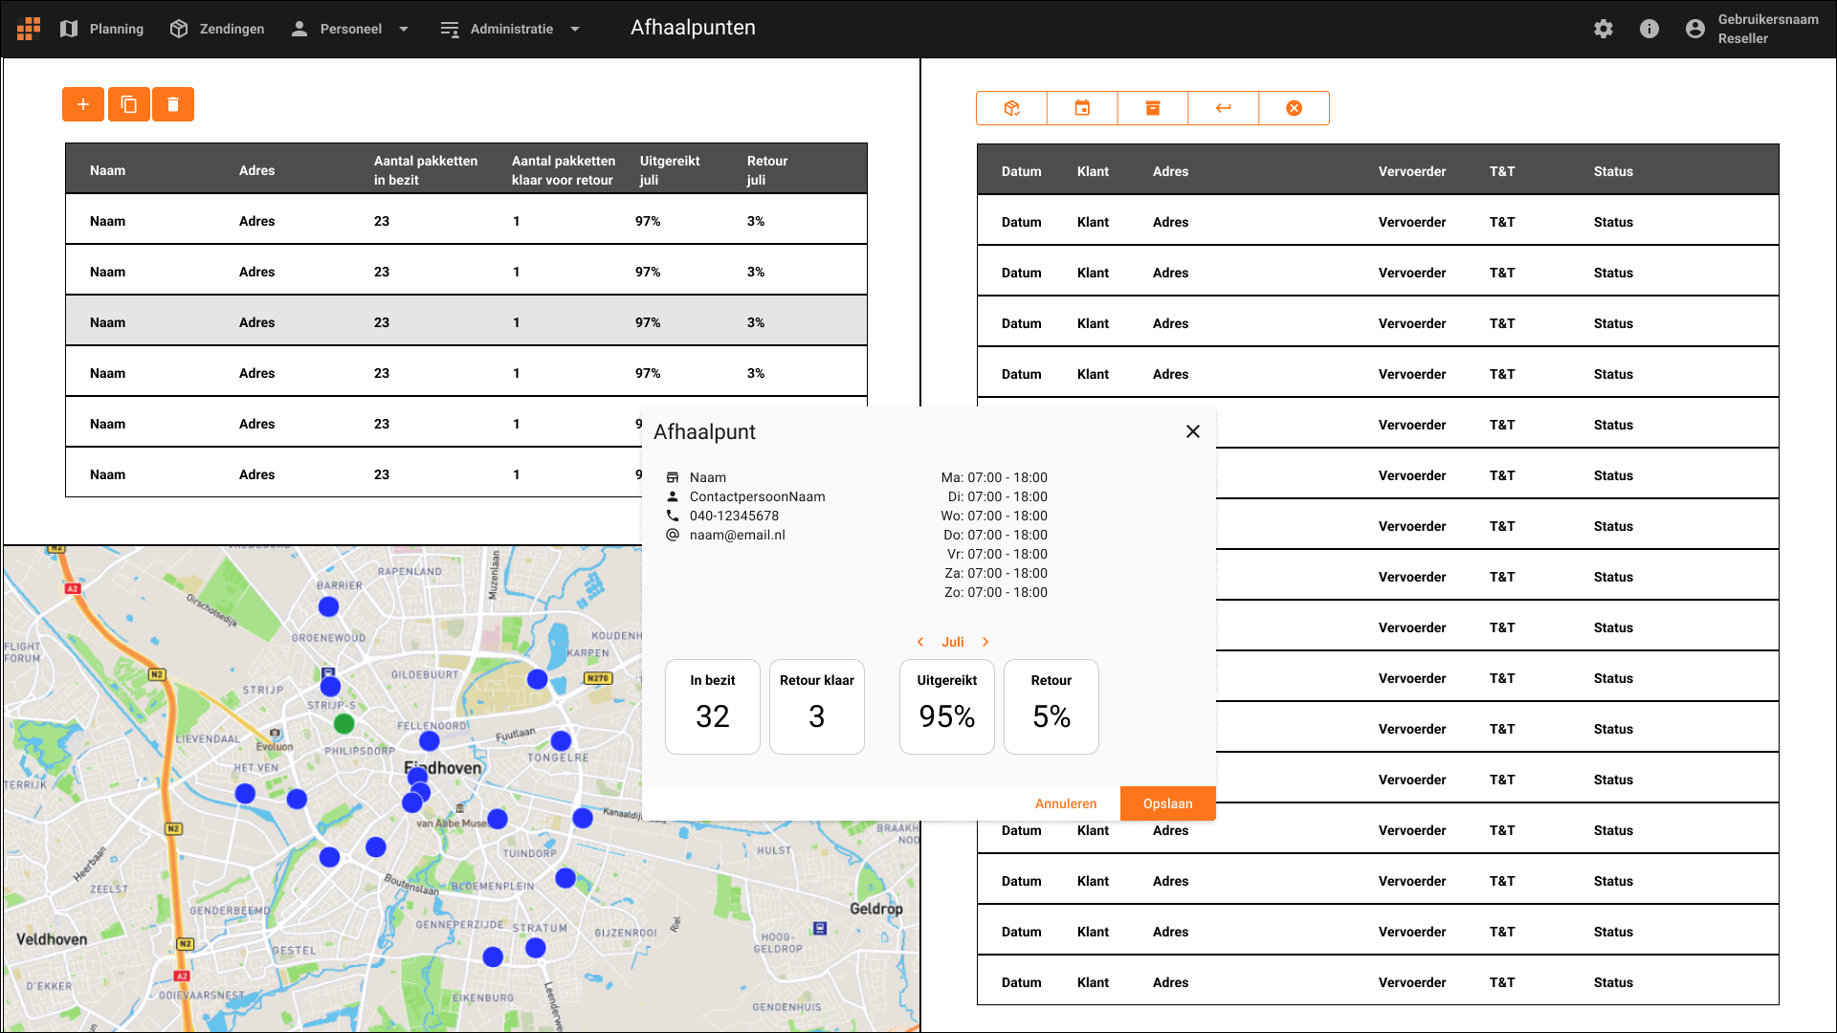Click the package box toolbar icon
The height and width of the screenshot is (1033, 1837).
(1011, 108)
